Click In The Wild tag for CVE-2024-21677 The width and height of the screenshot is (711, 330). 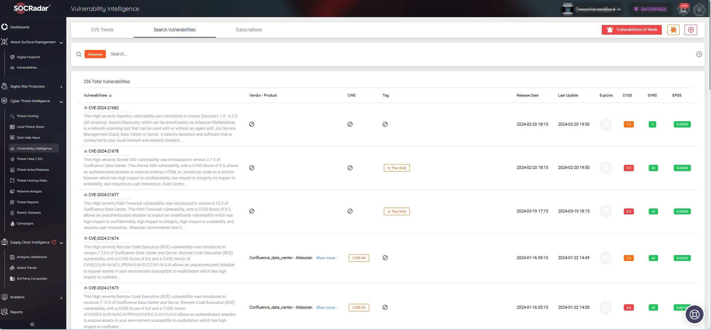(397, 211)
